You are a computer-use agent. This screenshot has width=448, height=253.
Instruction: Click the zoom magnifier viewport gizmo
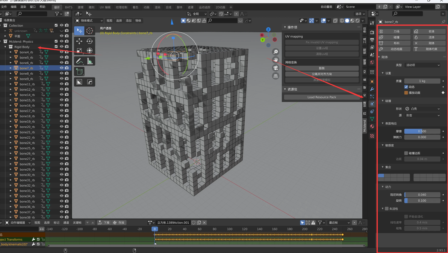click(275, 52)
